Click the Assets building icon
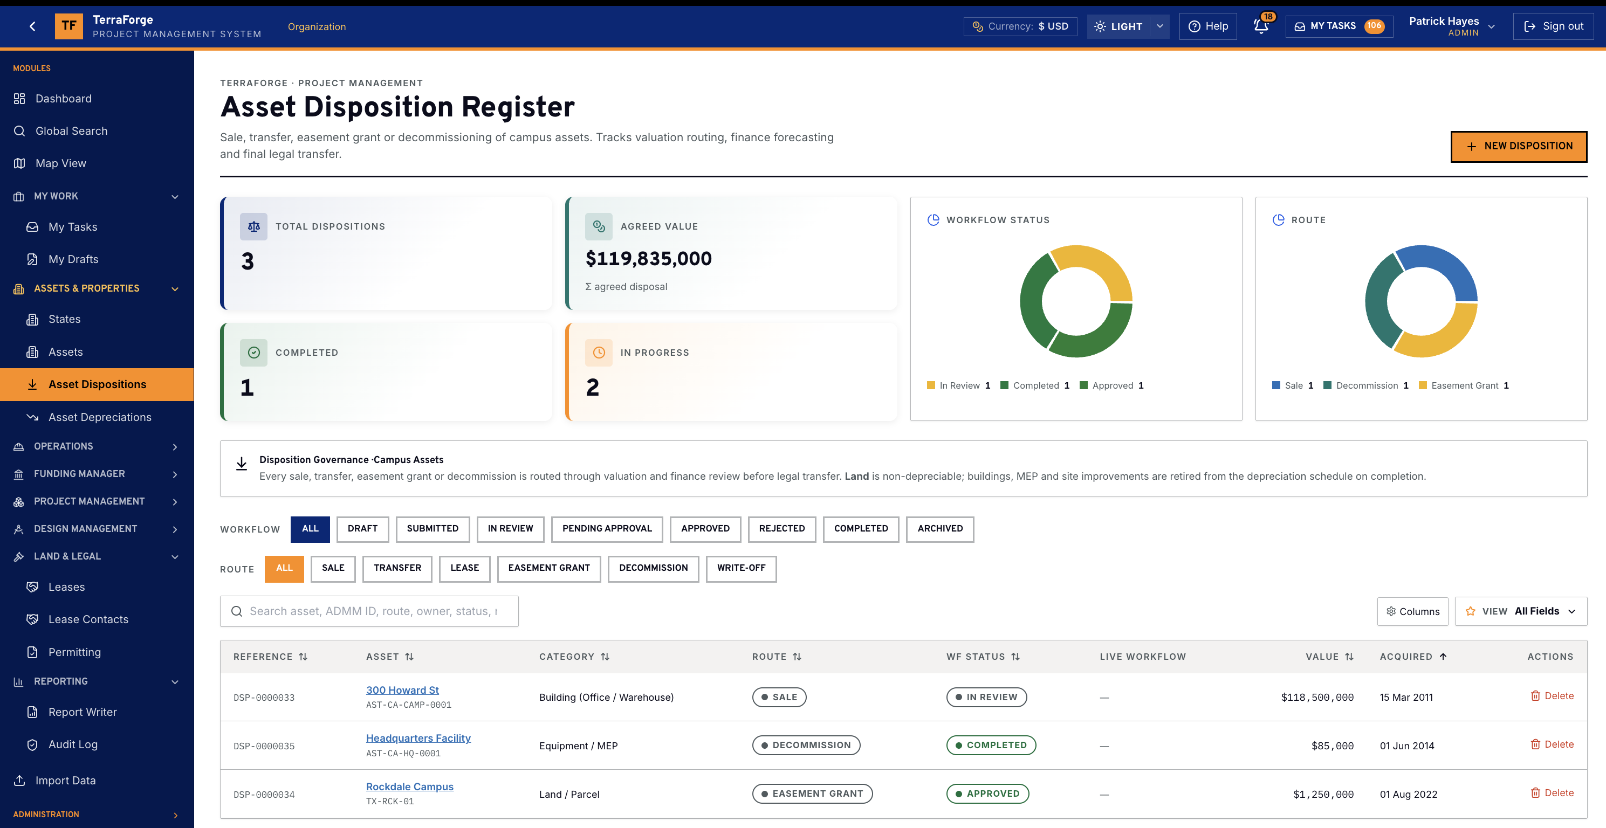Screen dimensions: 1606x828 click(32, 352)
